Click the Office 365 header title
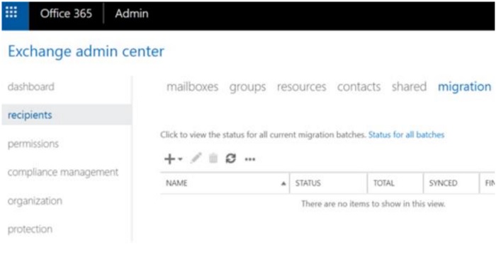This screenshot has height=269, width=496. [66, 13]
